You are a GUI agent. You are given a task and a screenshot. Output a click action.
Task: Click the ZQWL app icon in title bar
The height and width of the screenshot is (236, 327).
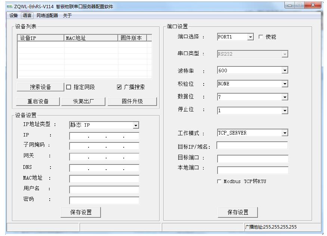click(10, 7)
